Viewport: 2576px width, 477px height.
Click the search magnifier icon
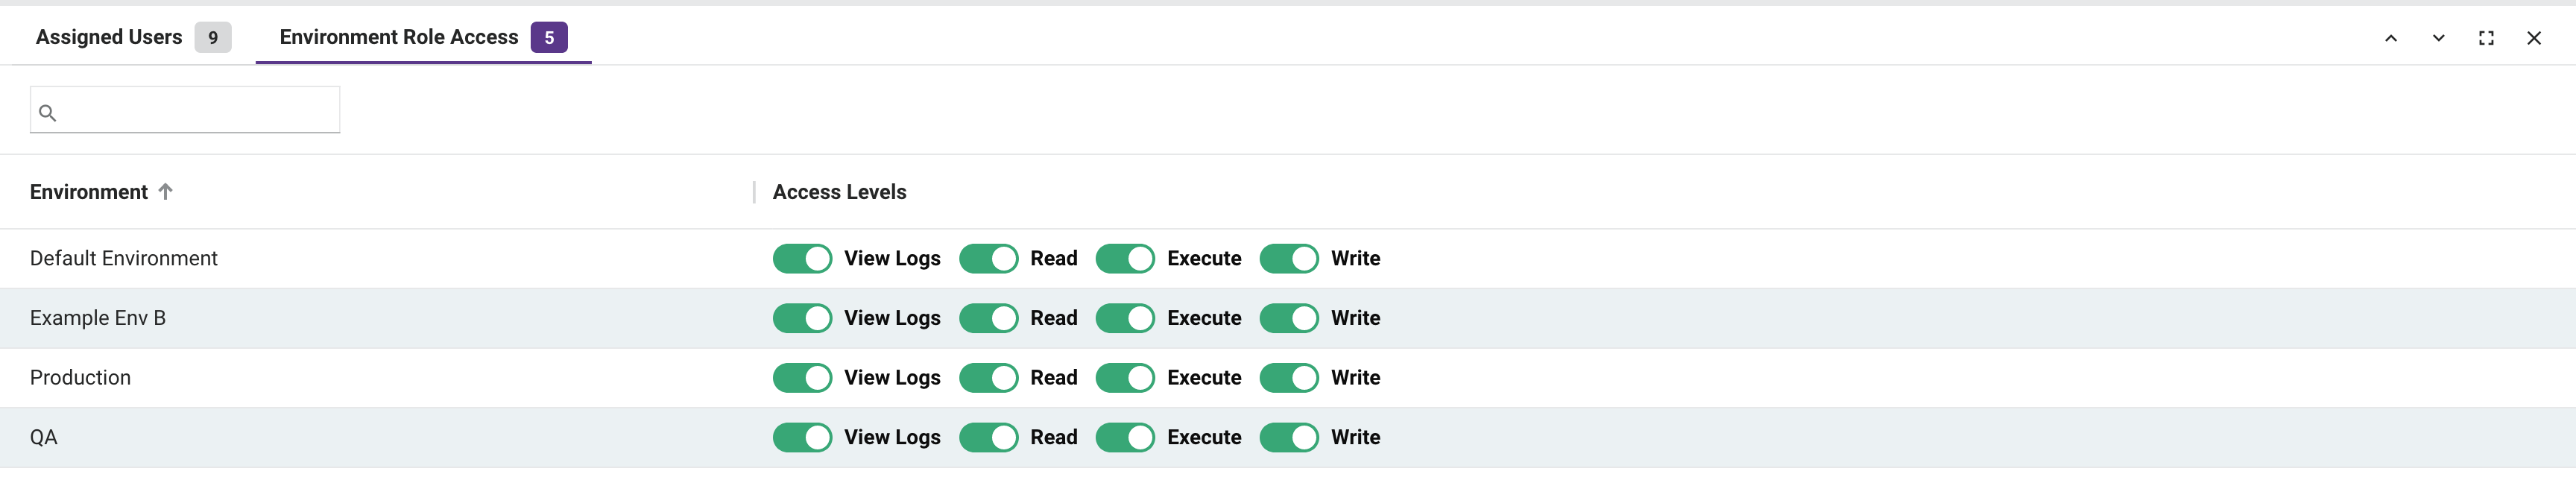click(47, 112)
